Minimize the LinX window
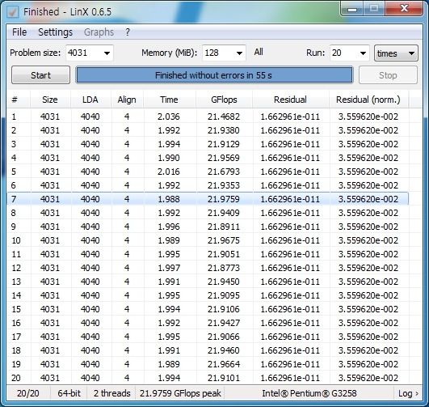The width and height of the screenshot is (429, 407). point(352,9)
